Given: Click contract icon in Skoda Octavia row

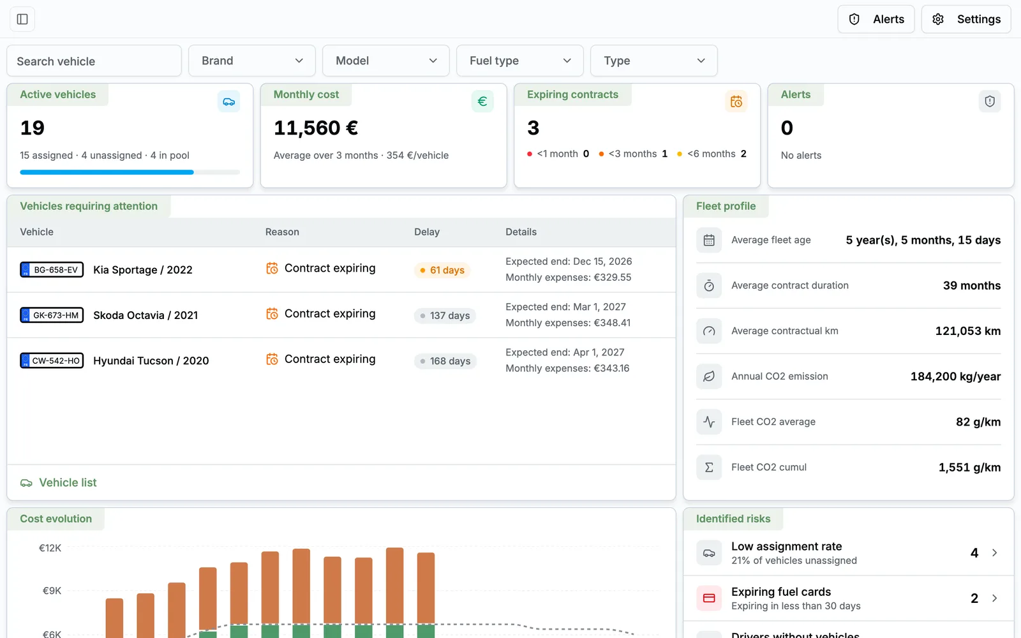Looking at the screenshot, I should coord(272,314).
